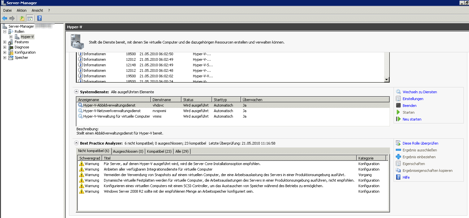Viewport: 469px width, 218px height.
Task: Click Wechseln zu Diensten link
Action: coord(420,92)
